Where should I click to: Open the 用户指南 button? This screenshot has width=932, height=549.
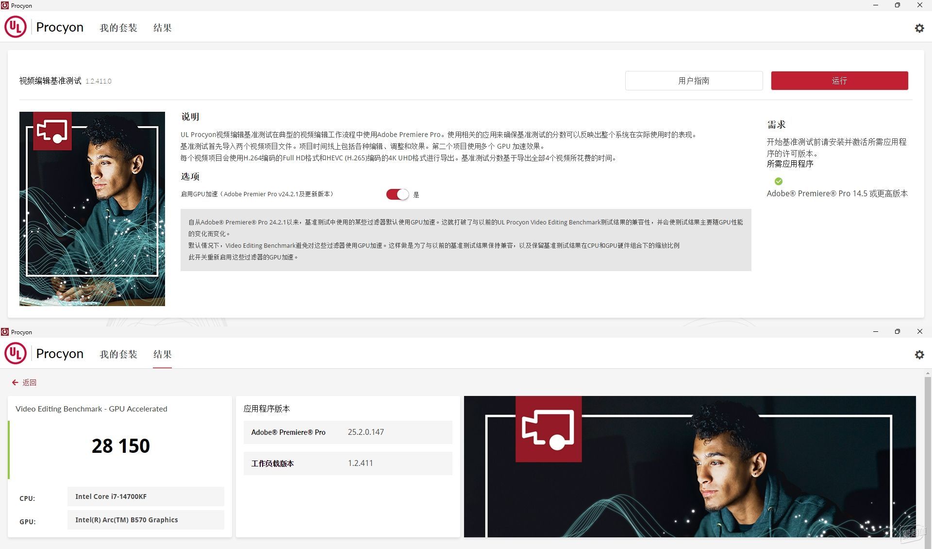coord(694,81)
